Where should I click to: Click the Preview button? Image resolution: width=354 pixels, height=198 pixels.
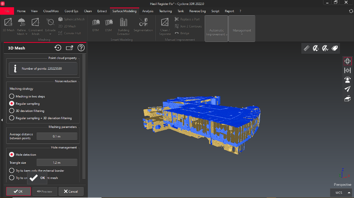(45, 191)
